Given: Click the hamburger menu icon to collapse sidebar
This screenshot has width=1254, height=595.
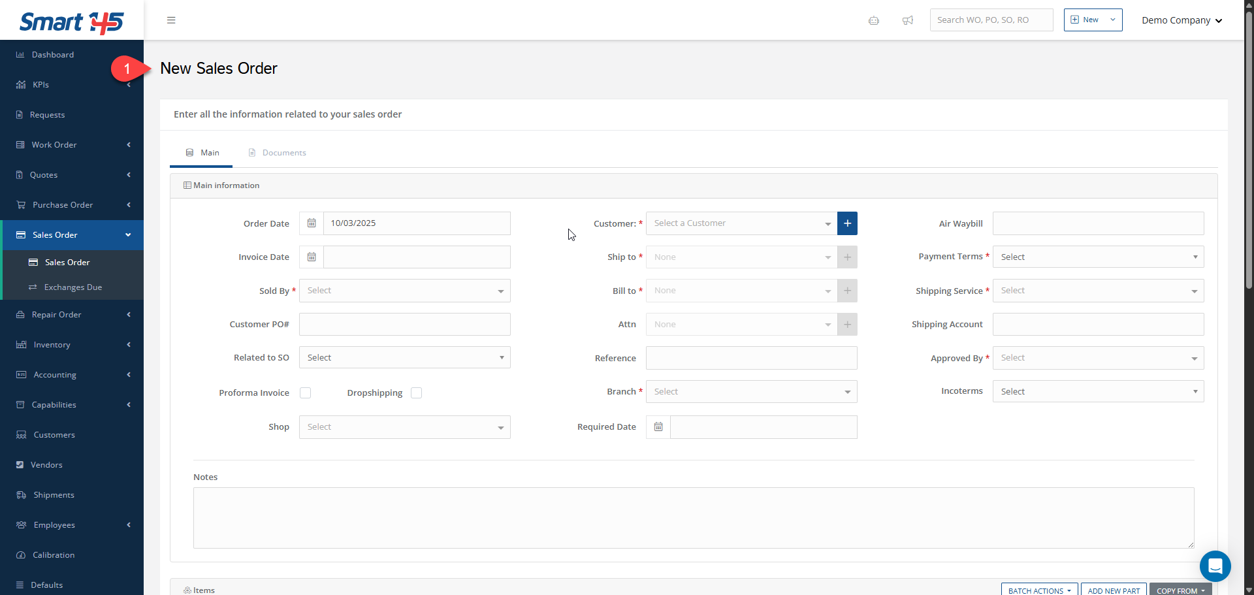Looking at the screenshot, I should point(171,20).
